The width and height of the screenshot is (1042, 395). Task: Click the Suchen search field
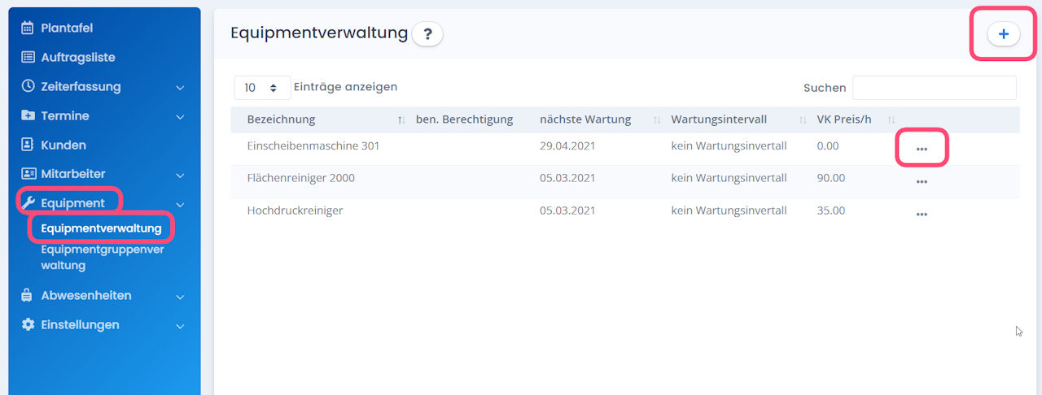click(x=934, y=88)
